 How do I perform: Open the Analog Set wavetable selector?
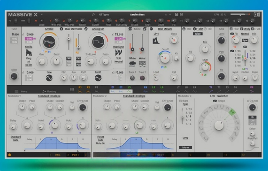(98, 29)
